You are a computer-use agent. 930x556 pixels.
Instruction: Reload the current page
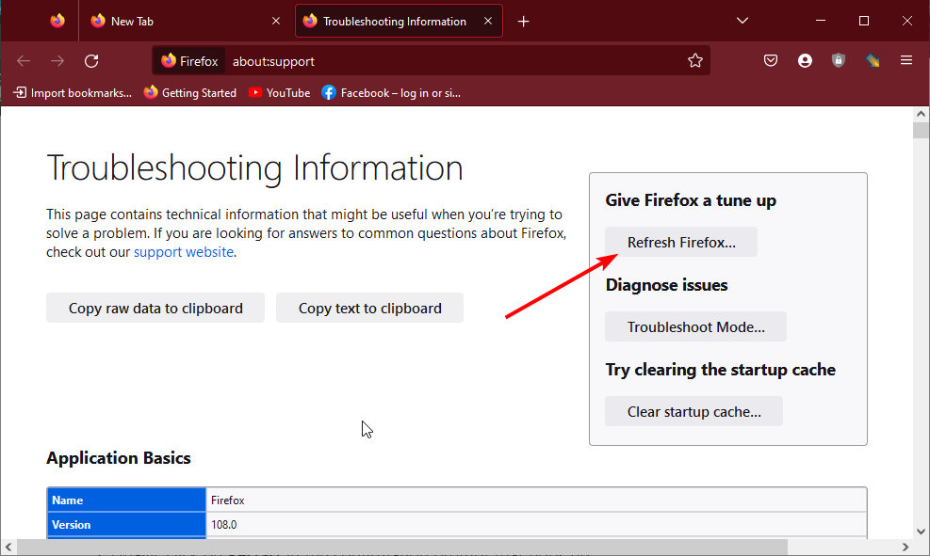(91, 61)
